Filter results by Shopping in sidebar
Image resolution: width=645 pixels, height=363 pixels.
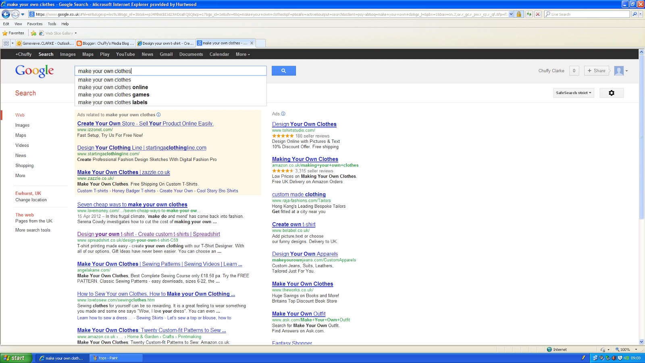24,165
